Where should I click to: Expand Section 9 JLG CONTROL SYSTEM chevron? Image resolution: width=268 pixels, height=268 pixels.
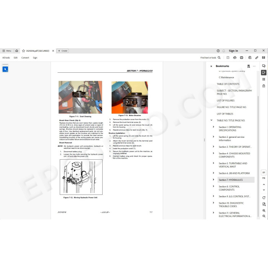click(x=213, y=196)
